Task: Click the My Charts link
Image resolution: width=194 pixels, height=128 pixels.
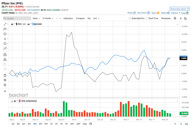Action: tap(142, 13)
